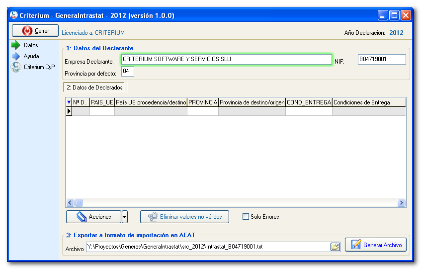Select the current row indicator arrow
The height and width of the screenshot is (269, 421).
tap(69, 111)
